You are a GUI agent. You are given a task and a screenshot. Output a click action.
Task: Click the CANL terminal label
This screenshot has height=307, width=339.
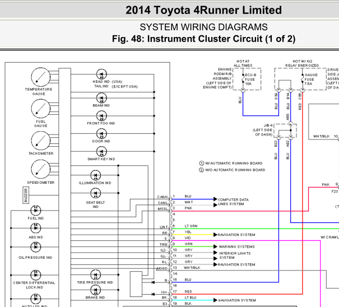[163, 203]
